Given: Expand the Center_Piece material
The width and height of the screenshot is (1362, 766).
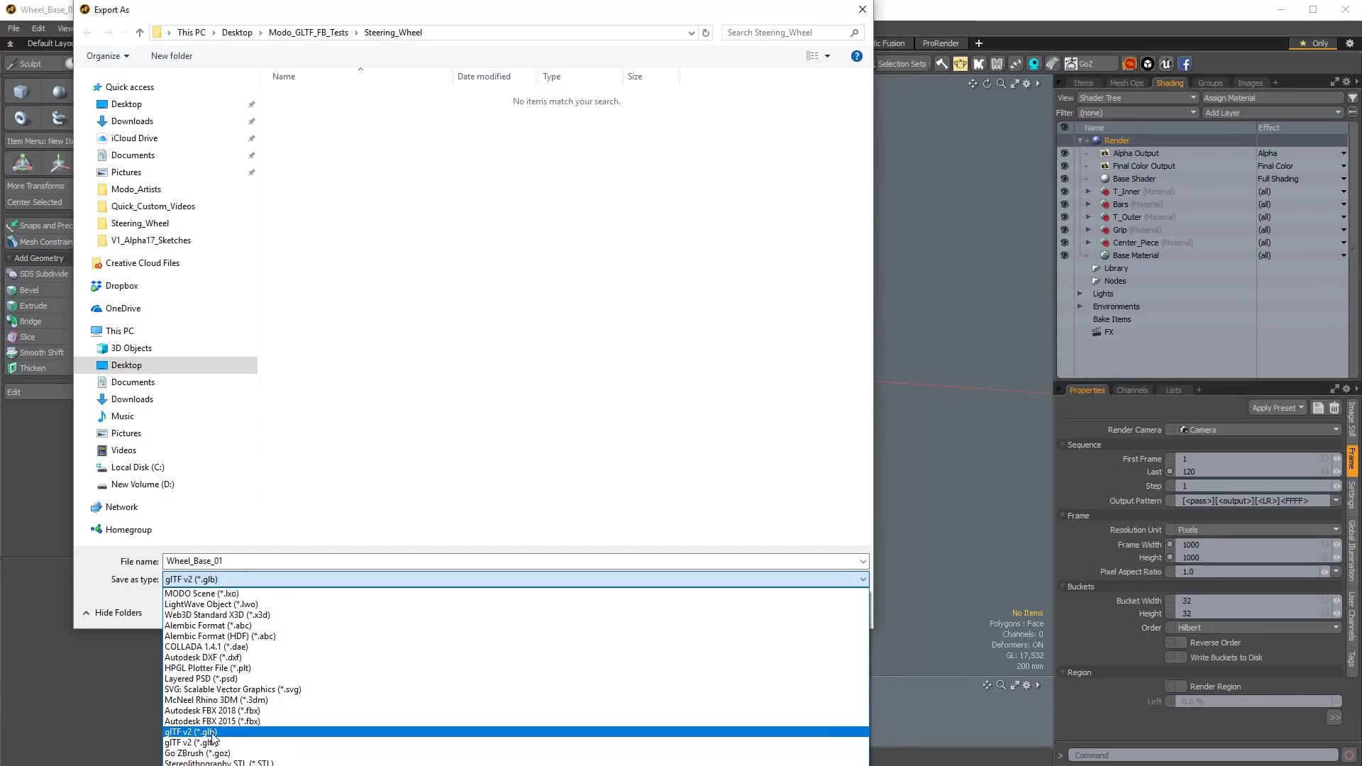Looking at the screenshot, I should tap(1088, 243).
